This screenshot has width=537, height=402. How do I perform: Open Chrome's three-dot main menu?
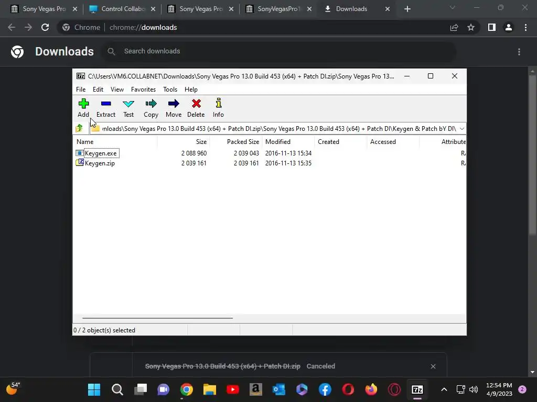coord(525,27)
